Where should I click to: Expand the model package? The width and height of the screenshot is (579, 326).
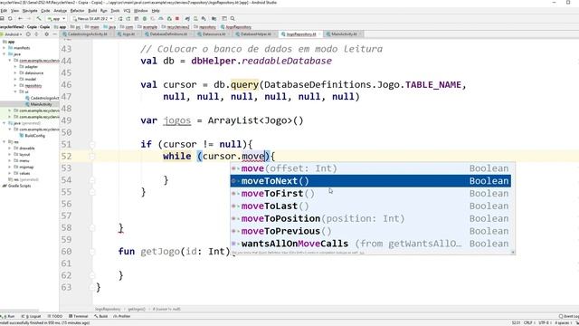click(x=15, y=79)
